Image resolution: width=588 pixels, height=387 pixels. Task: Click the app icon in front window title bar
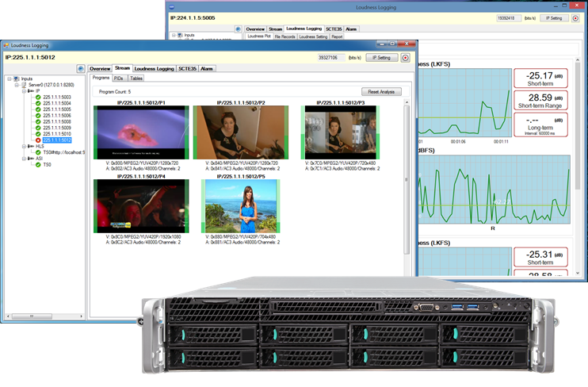pyautogui.click(x=6, y=45)
